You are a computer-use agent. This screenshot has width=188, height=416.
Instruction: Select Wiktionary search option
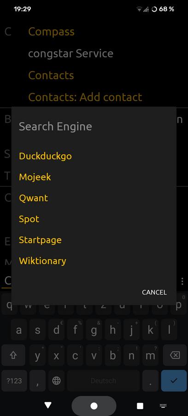[42, 261]
